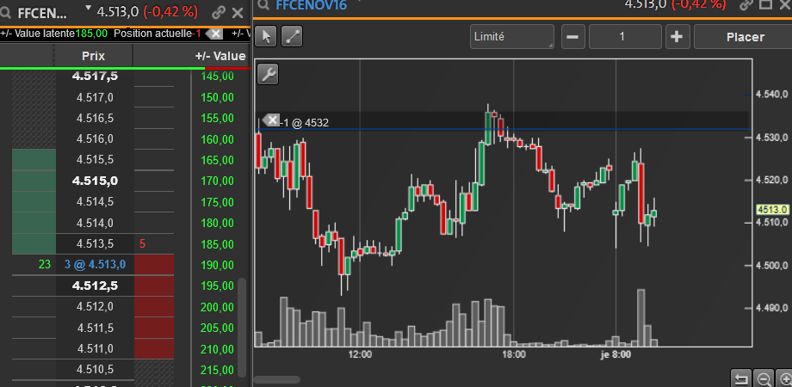Click the red ask cell beside 4.512,0
792x387 pixels.
pos(154,306)
